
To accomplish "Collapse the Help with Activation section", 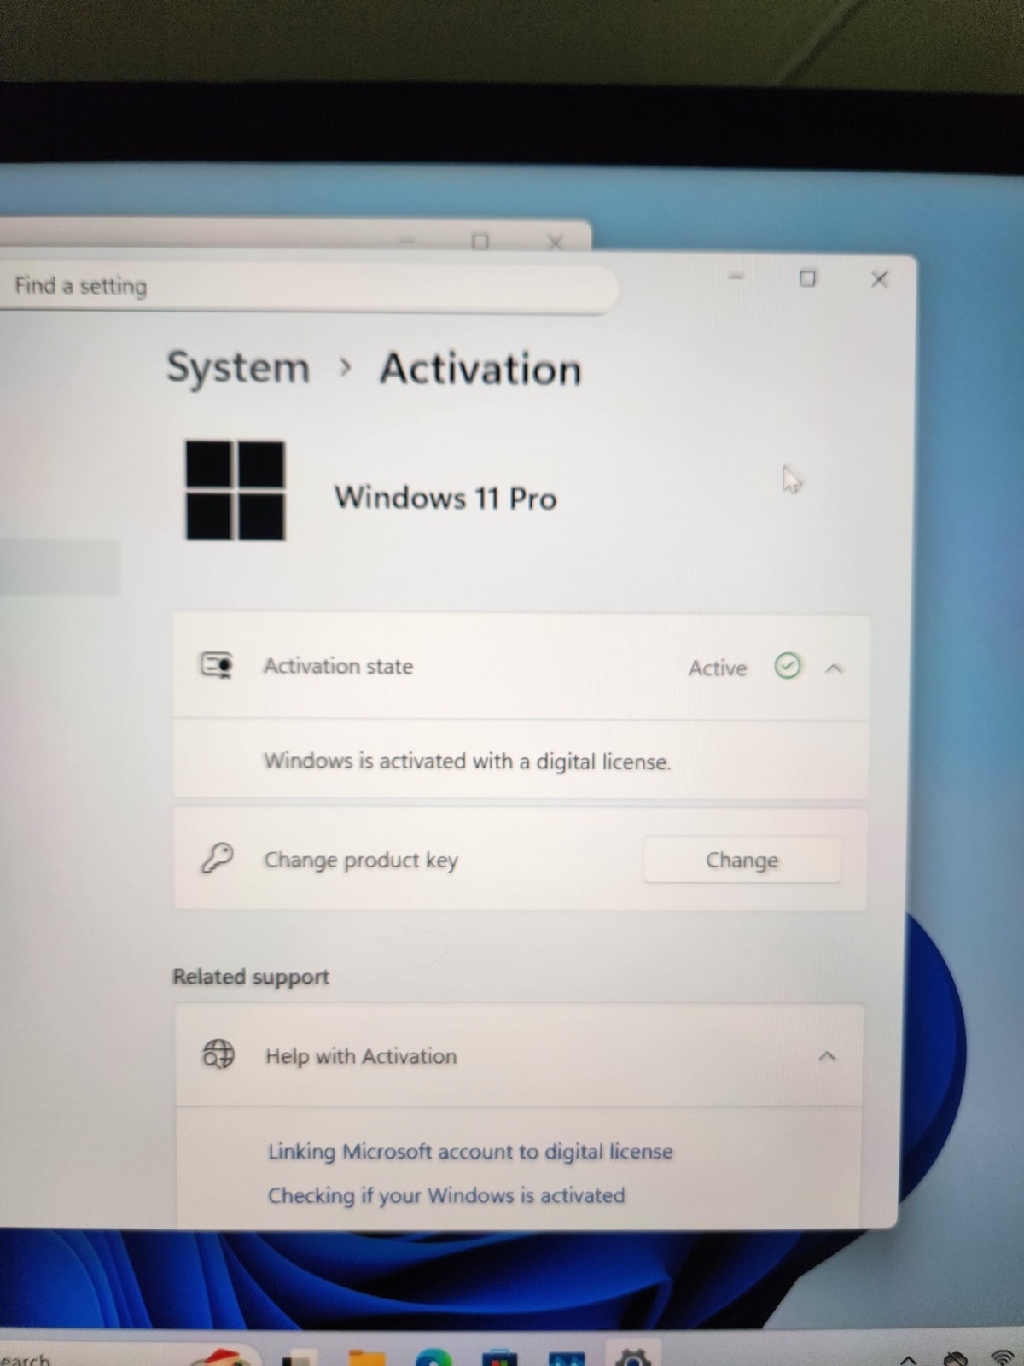I will coord(826,1057).
